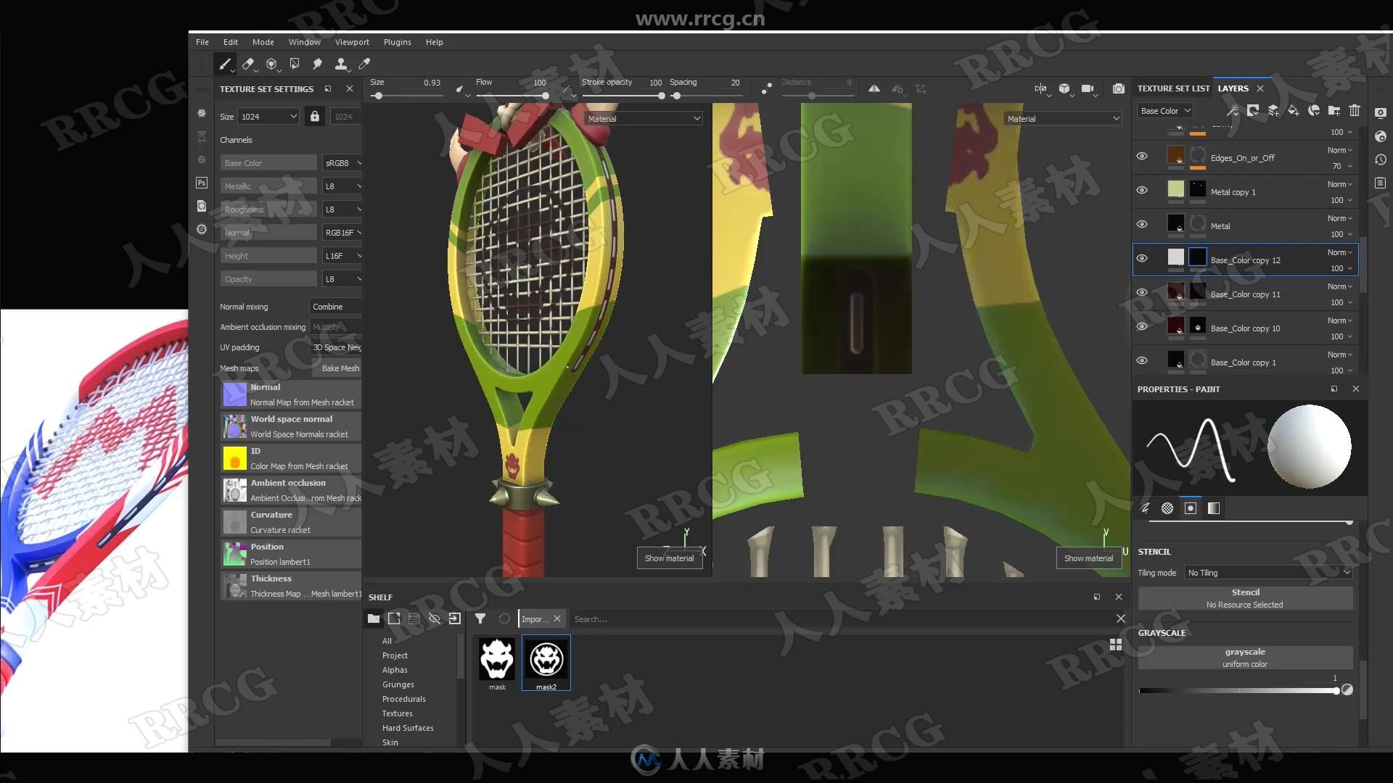1393x783 pixels.
Task: Toggle visibility of Edges_On_or_Off layer
Action: 1141,156
